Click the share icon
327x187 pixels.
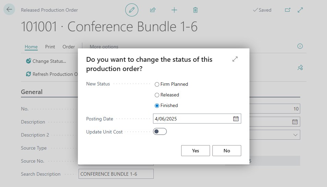coord(153,10)
